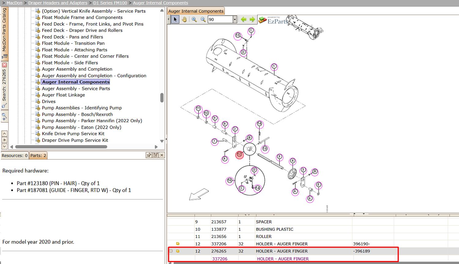
Task: Pin the notes panel
Action: click(149, 155)
